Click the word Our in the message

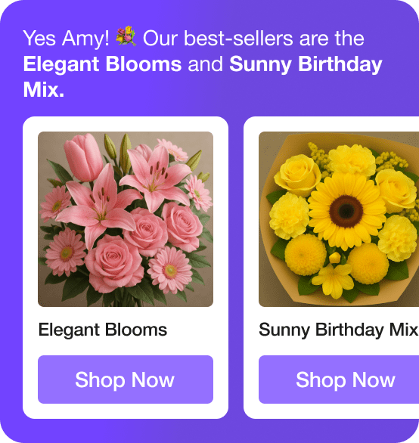click(x=160, y=38)
